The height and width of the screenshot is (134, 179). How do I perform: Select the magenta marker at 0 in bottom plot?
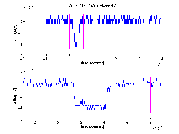click(58, 95)
